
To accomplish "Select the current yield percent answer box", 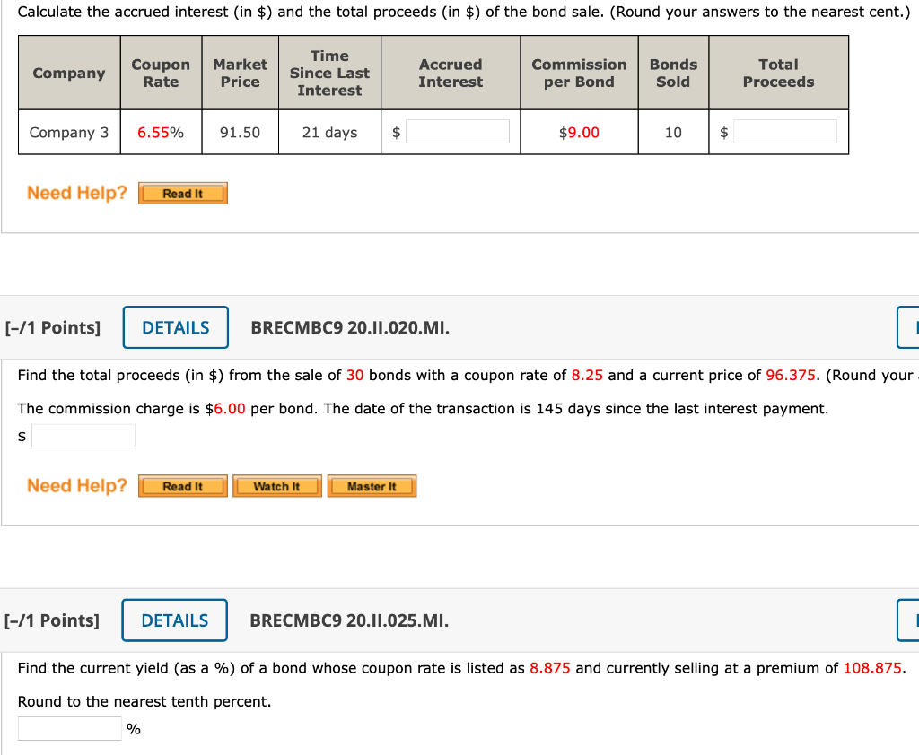I will [69, 727].
